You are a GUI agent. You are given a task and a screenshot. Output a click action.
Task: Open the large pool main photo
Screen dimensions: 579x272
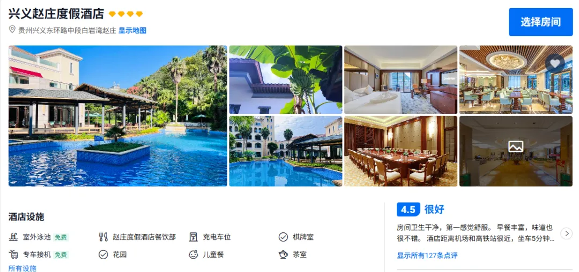[118, 116]
